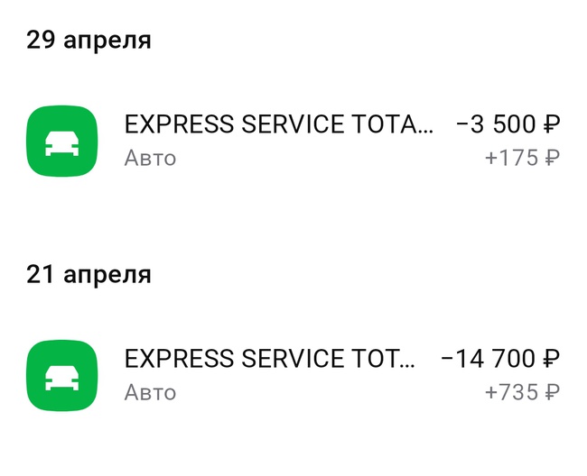Viewport: 587px width, 476px height.
Task: Tap the 29 апреля date header
Action: [89, 41]
